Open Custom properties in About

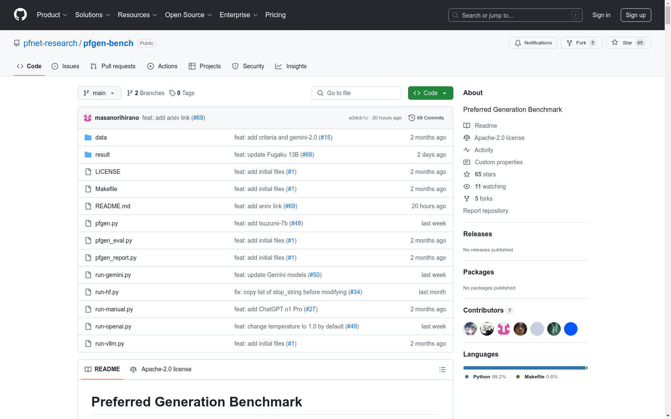[493, 162]
